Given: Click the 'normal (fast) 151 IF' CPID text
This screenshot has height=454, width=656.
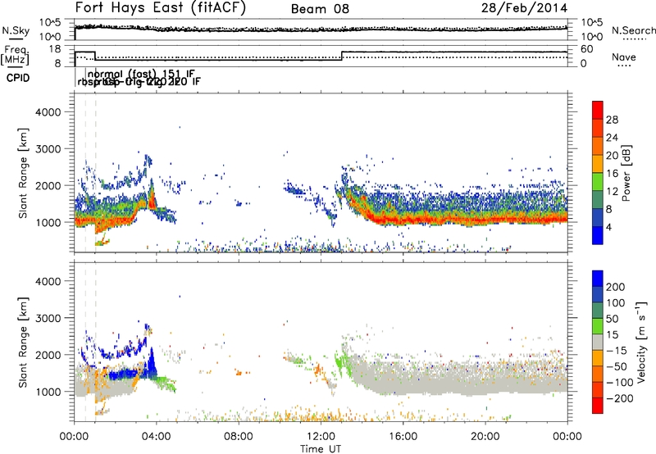Looking at the screenshot, I should [x=141, y=74].
